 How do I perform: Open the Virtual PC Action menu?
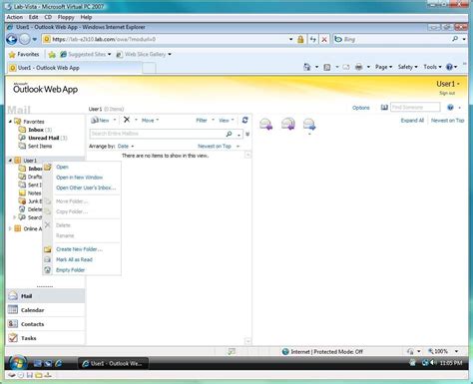[15, 17]
